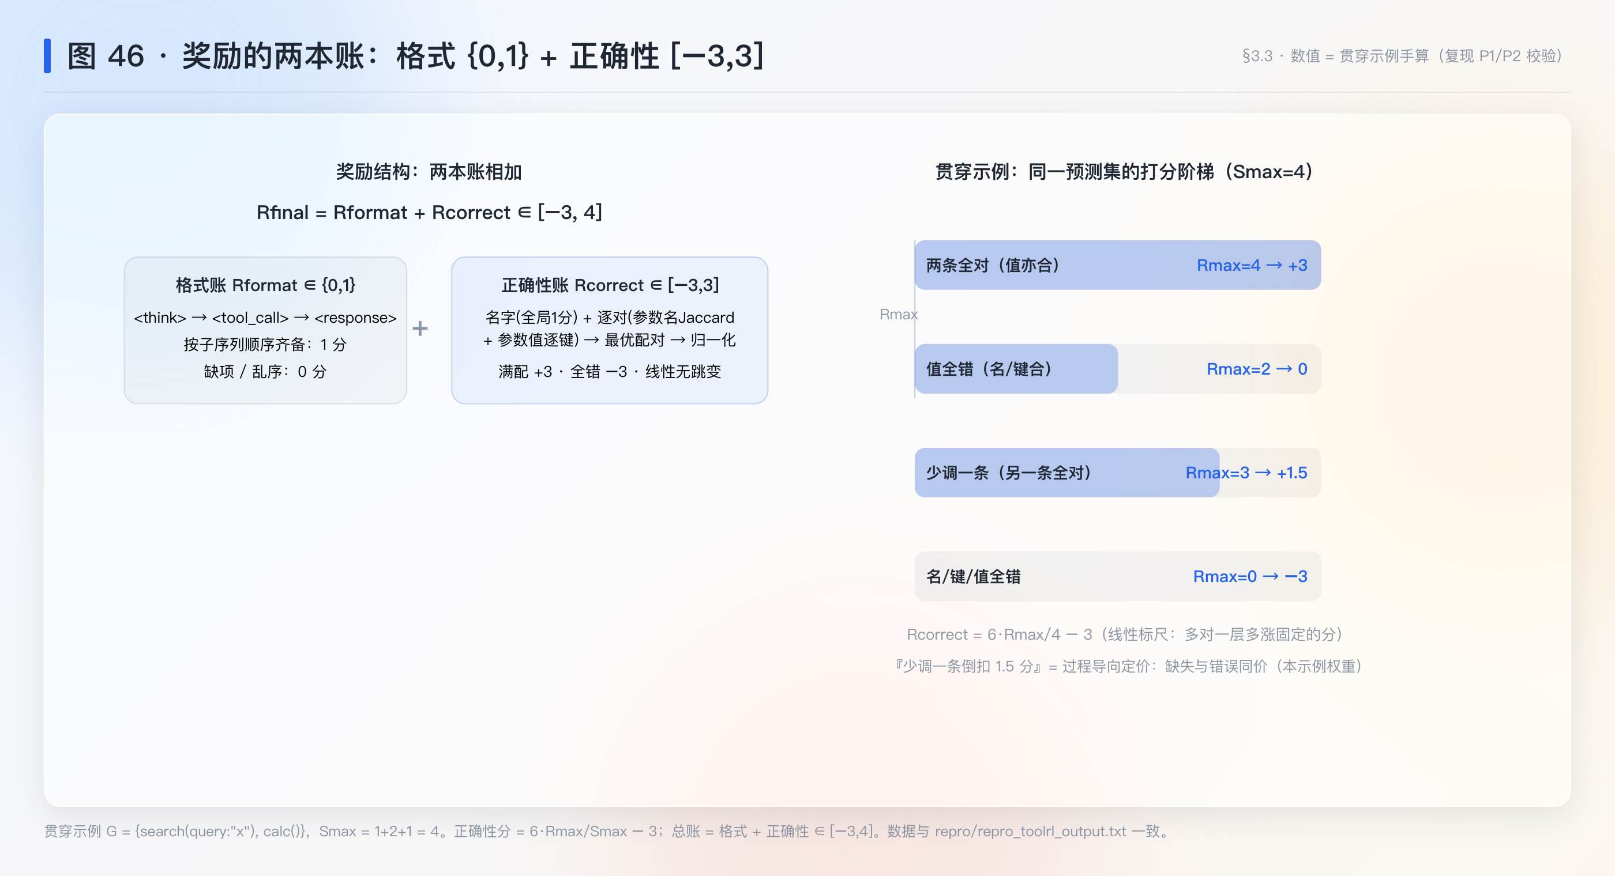Screen dimensions: 1615x876
Task: Click the 'Rmax' axis label
Action: (899, 315)
